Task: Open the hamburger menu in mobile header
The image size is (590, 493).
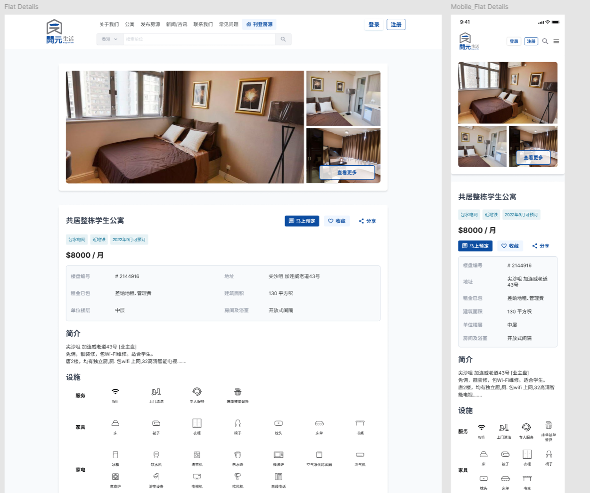Action: [556, 41]
